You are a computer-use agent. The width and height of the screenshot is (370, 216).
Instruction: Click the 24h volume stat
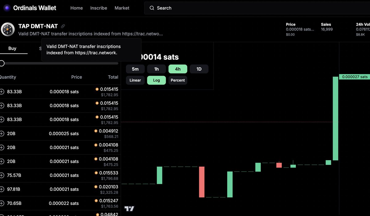click(363, 29)
